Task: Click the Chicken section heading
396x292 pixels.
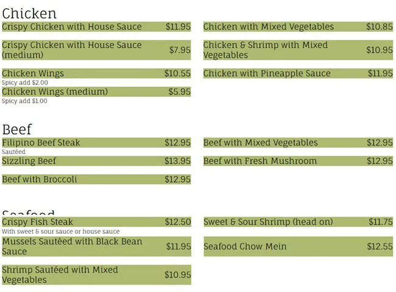Action: click(x=29, y=13)
